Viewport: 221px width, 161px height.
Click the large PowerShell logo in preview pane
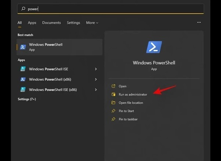click(x=154, y=47)
